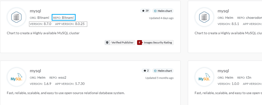This screenshot has width=262, height=105.
Task: Click VERSION: 8.7.0 text
Action: 40,24
